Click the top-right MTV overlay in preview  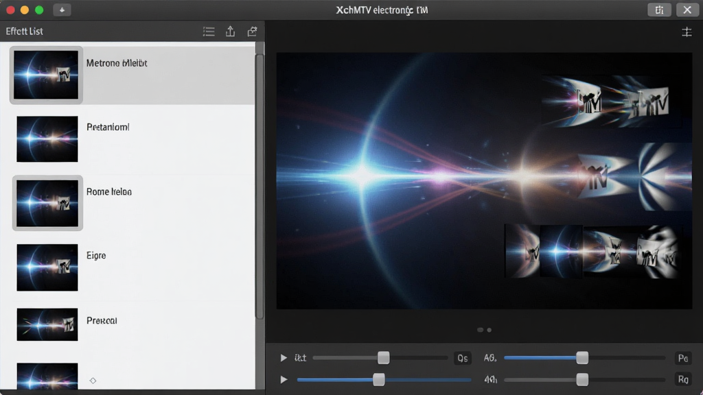tap(612, 101)
